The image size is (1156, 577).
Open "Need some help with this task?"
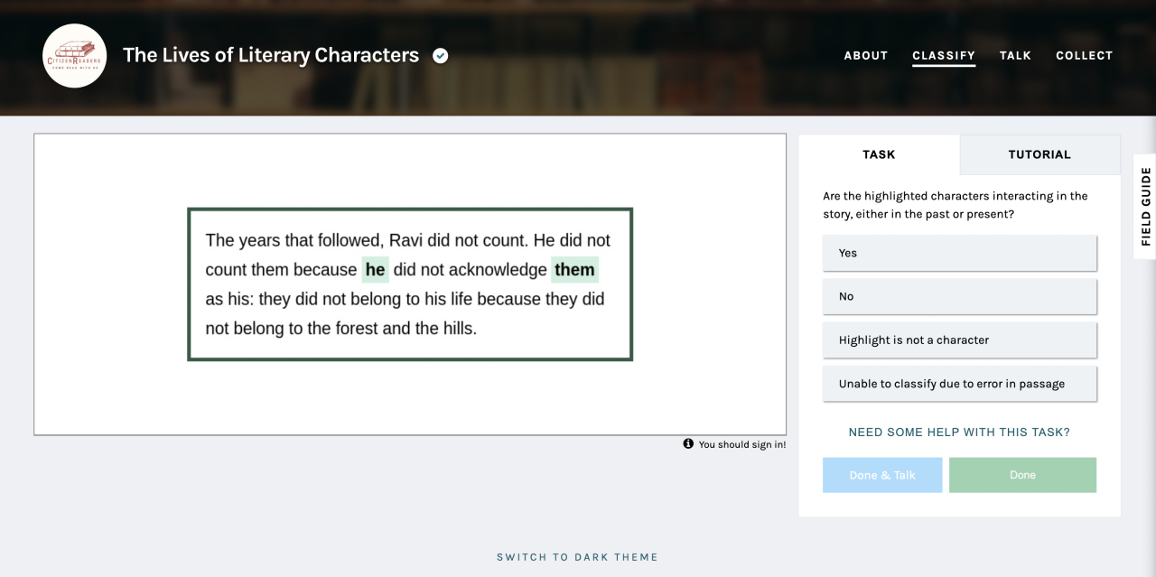[959, 433]
